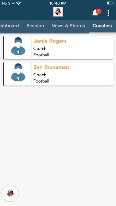Tap the Wi-Fi status icon
The width and height of the screenshot is (116, 206).
19,3
